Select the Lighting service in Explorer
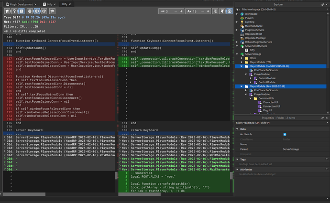Image resolution: width=330 pixels, height=203 pixels. coord(250,22)
